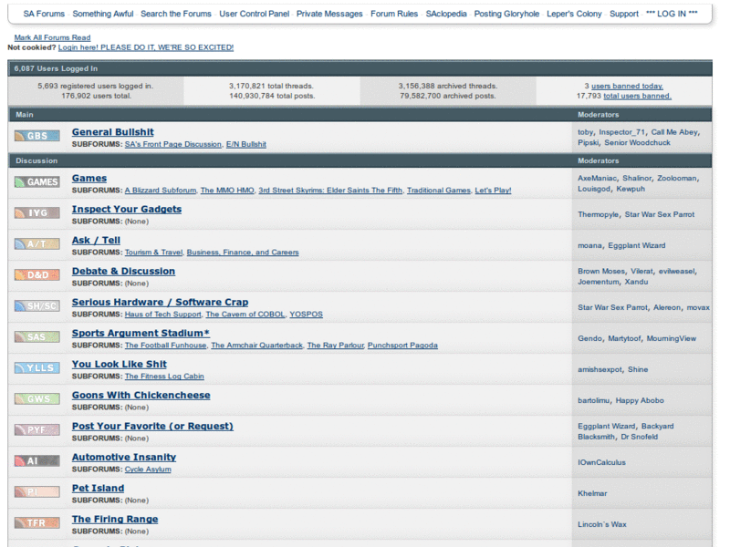
Task: Click the GAMES forum badge icon
Action: click(x=36, y=181)
